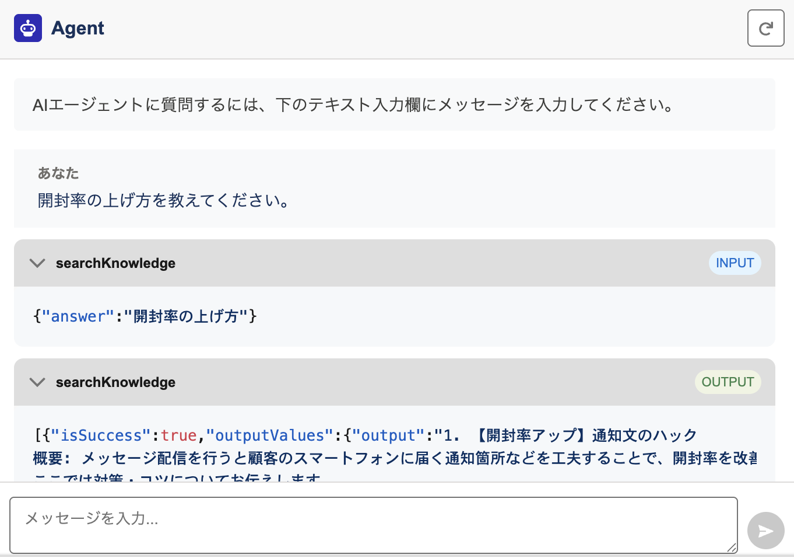Click the red true value in output

pos(179,435)
